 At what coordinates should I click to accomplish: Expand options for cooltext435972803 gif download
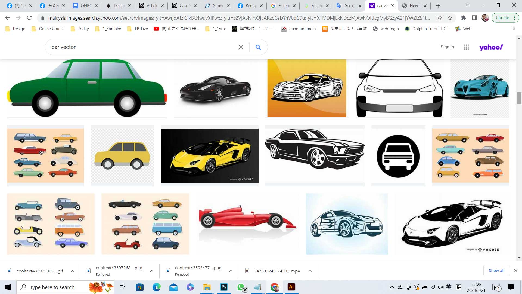coord(73,271)
